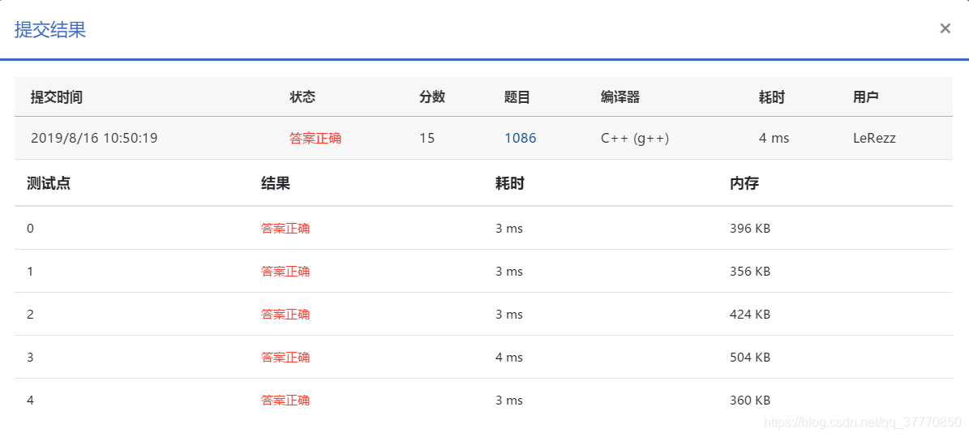Select the 编译器 column header
This screenshot has height=437, width=969.
pos(620,97)
